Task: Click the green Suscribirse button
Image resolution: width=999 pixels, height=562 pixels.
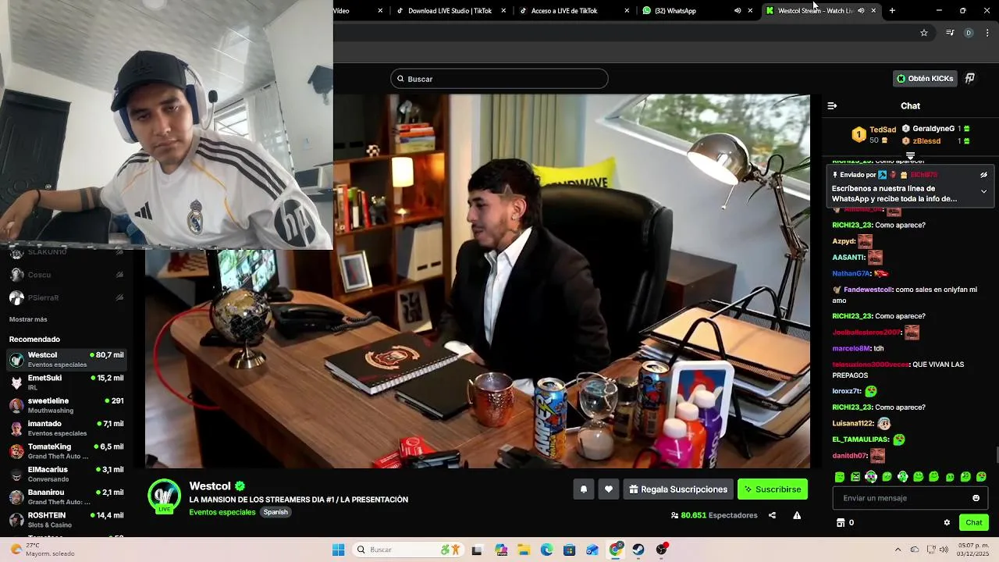Action: click(773, 489)
